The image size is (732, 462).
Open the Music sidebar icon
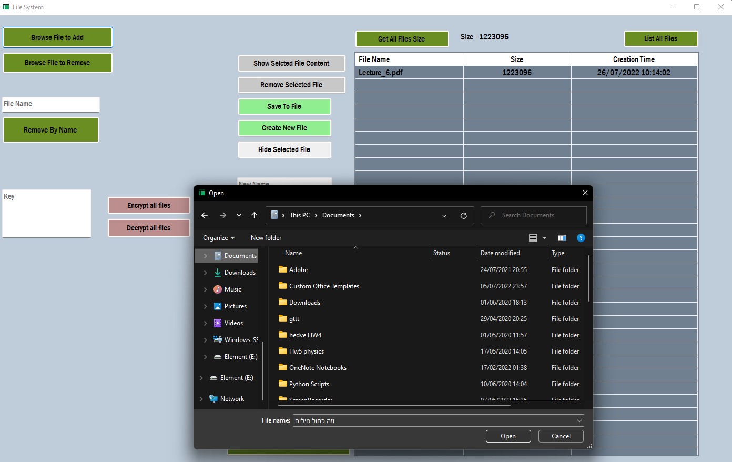pos(218,289)
